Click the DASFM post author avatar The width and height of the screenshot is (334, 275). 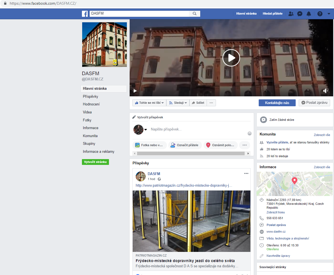point(141,176)
